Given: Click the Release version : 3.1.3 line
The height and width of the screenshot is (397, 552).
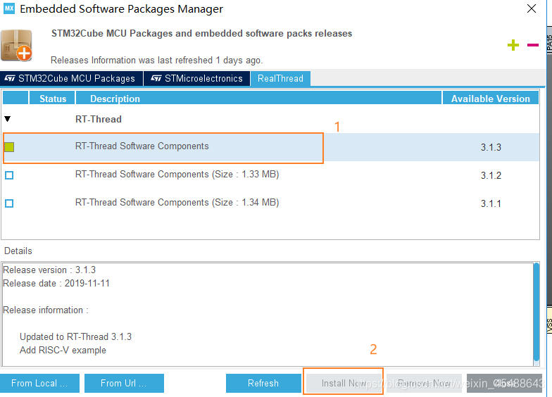Looking at the screenshot, I should pos(49,270).
